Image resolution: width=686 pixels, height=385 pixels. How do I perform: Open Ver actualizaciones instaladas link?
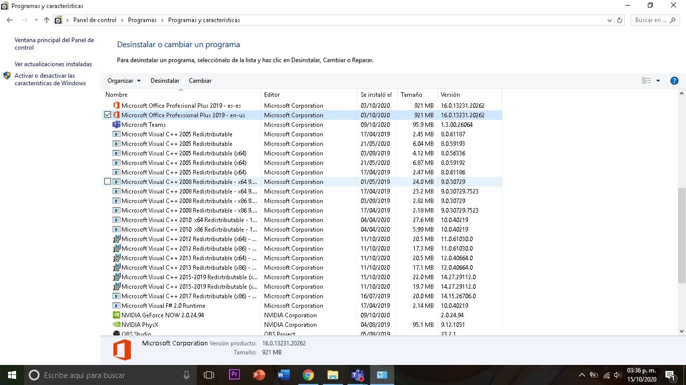click(53, 64)
